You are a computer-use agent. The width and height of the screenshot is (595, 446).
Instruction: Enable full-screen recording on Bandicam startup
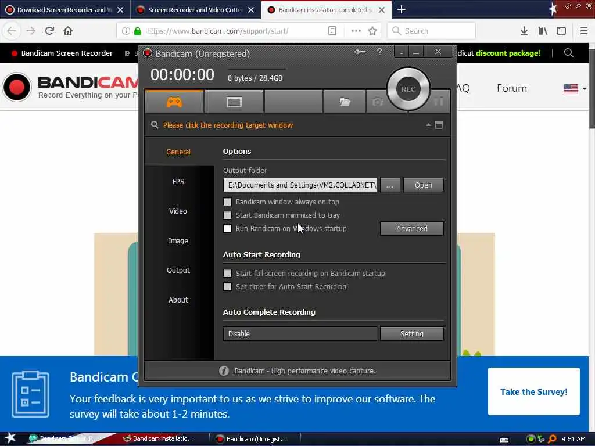[x=227, y=273]
